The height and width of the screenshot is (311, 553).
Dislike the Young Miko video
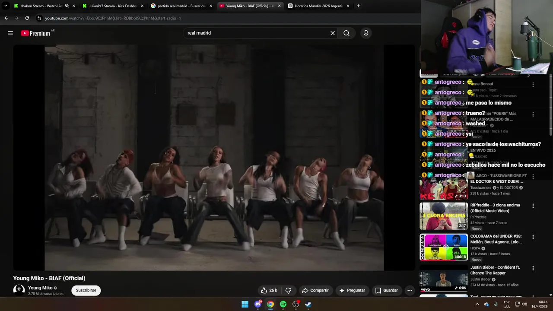[x=288, y=290]
